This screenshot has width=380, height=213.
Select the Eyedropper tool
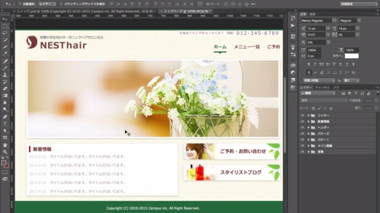click(5, 54)
